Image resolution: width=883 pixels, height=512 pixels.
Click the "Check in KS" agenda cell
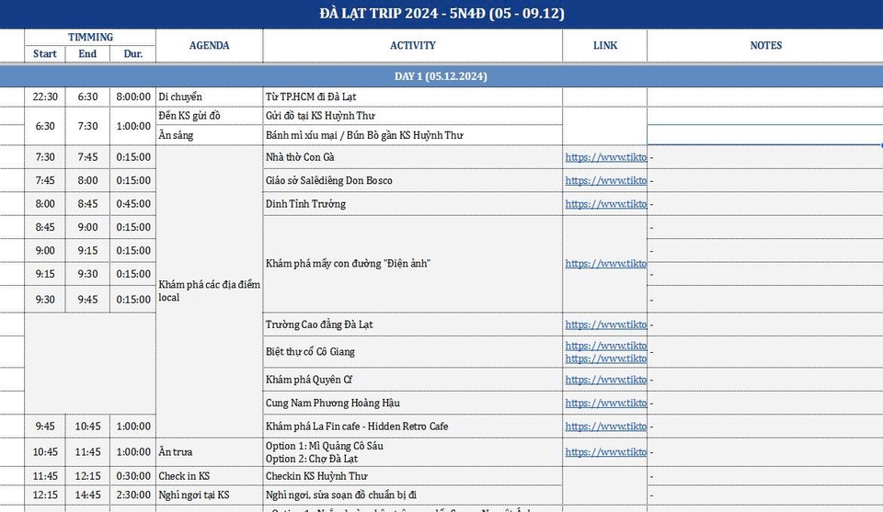coord(209,476)
